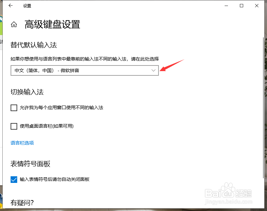Click the 有疑问? heading
This screenshot has height=211, width=267.
(x=22, y=203)
